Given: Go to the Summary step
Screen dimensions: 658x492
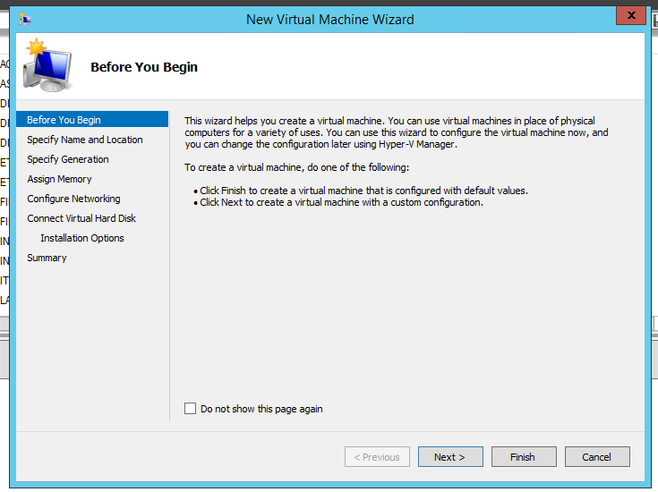Looking at the screenshot, I should [x=47, y=258].
